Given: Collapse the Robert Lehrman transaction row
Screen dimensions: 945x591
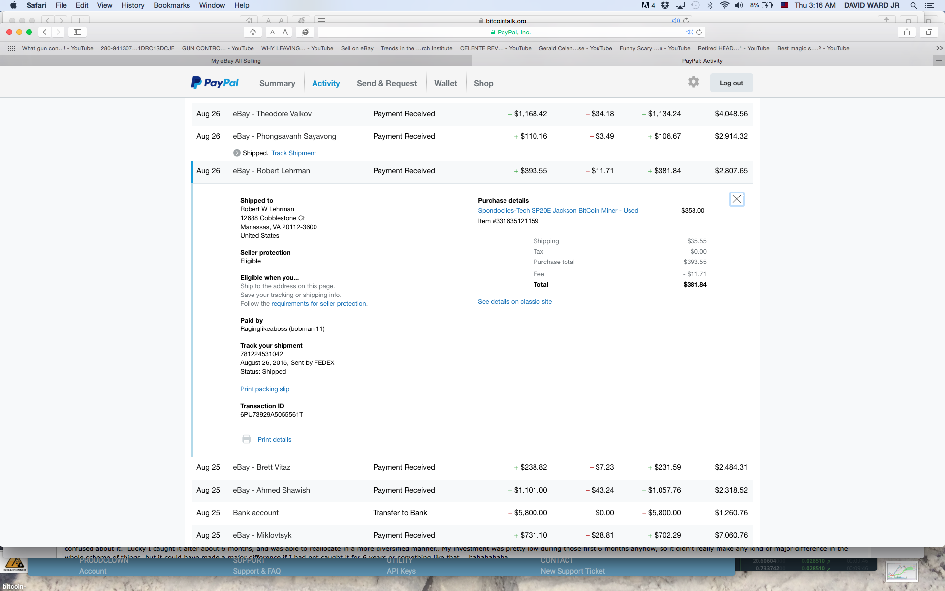Looking at the screenshot, I should pos(472,171).
